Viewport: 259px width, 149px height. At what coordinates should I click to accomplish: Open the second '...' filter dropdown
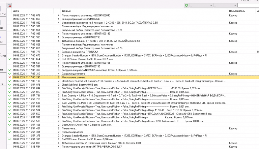click(x=225, y=5)
